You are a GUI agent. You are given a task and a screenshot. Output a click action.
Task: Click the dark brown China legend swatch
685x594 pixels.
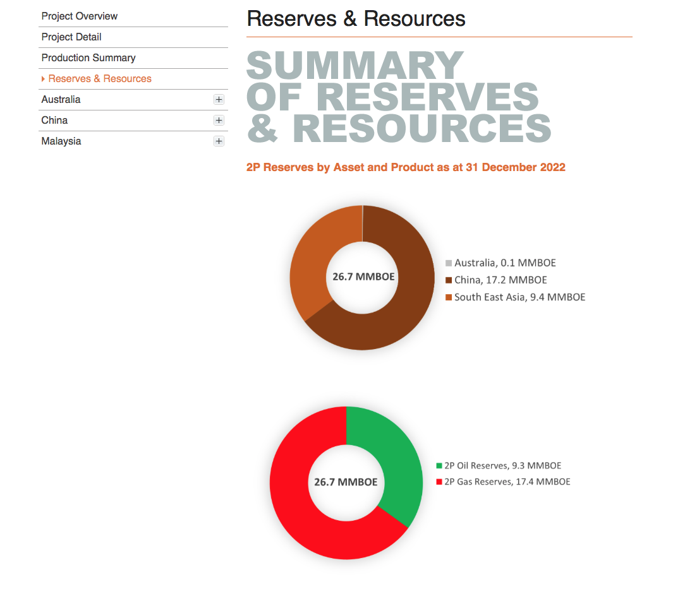[x=449, y=280]
